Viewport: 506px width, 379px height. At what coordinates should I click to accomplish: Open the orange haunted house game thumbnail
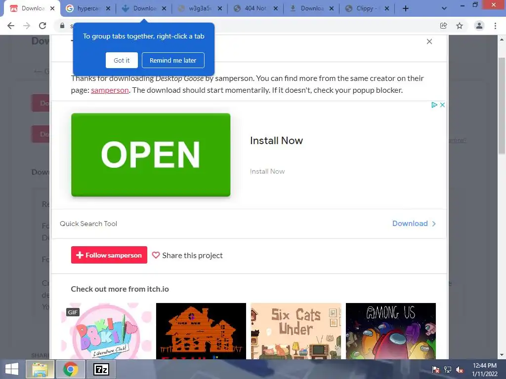click(201, 331)
